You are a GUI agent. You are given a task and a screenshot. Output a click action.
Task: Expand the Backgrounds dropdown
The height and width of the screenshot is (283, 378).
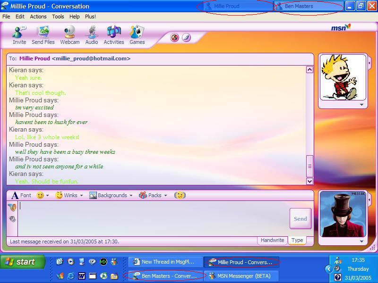[x=111, y=195]
